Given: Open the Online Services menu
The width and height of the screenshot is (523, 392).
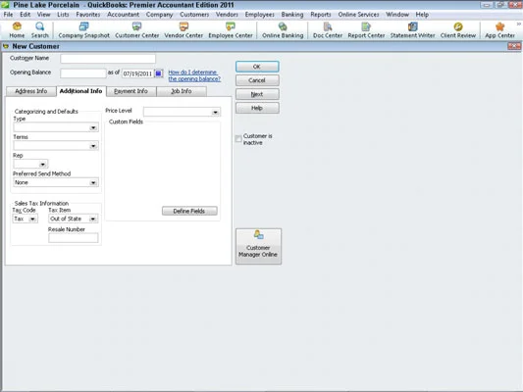Looking at the screenshot, I should coord(358,15).
